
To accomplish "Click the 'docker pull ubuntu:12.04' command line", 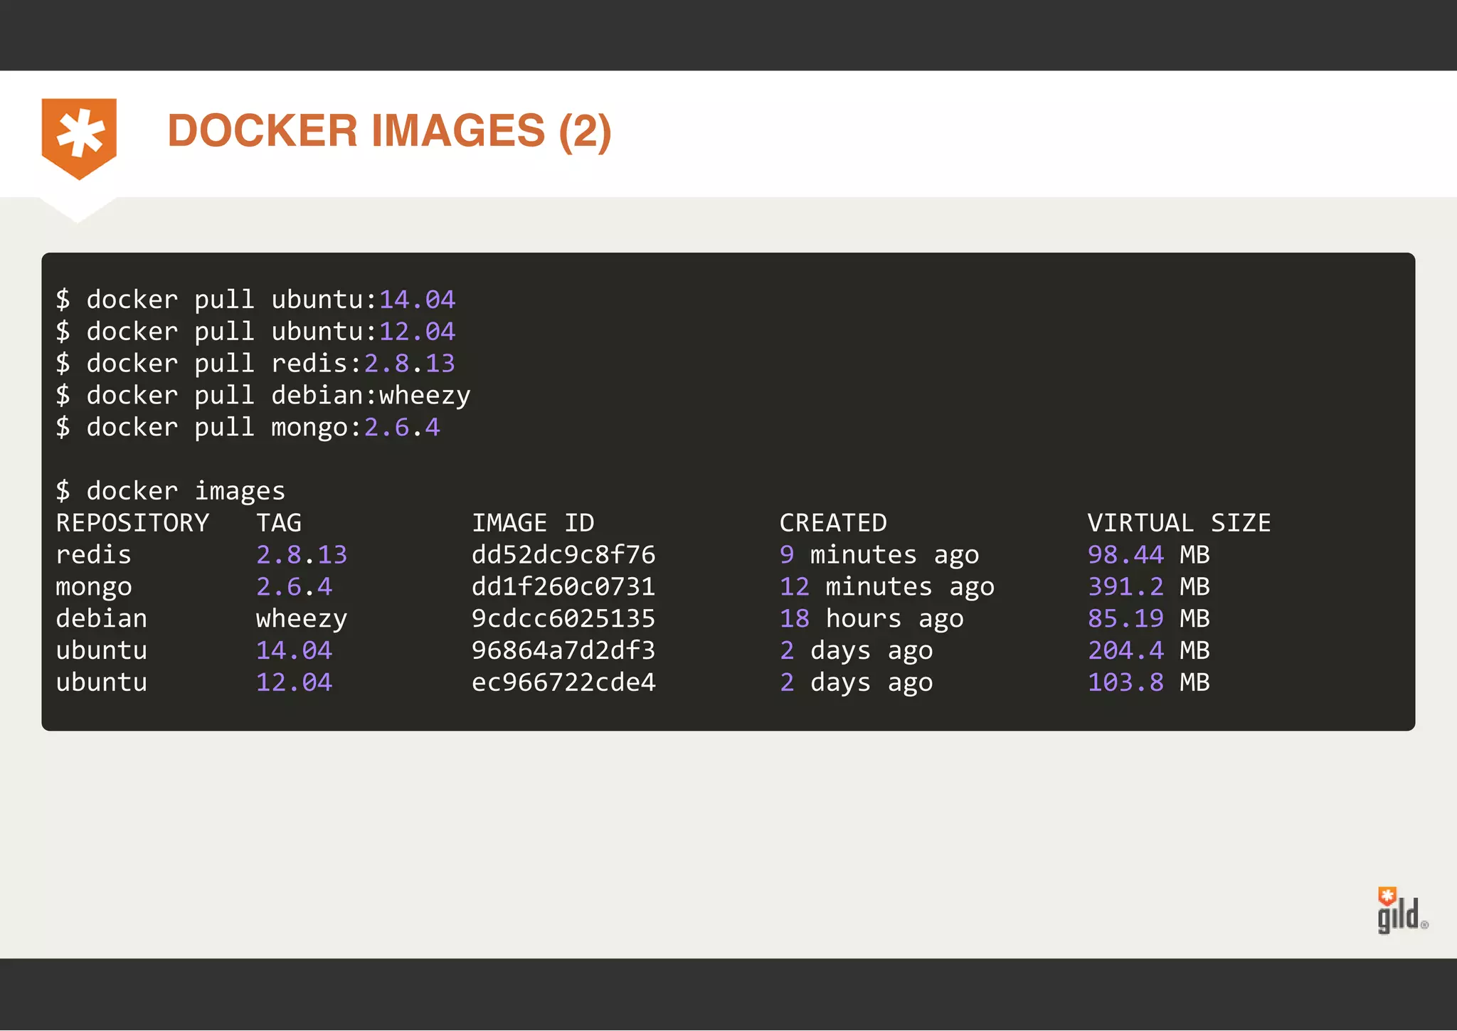I will tap(255, 332).
